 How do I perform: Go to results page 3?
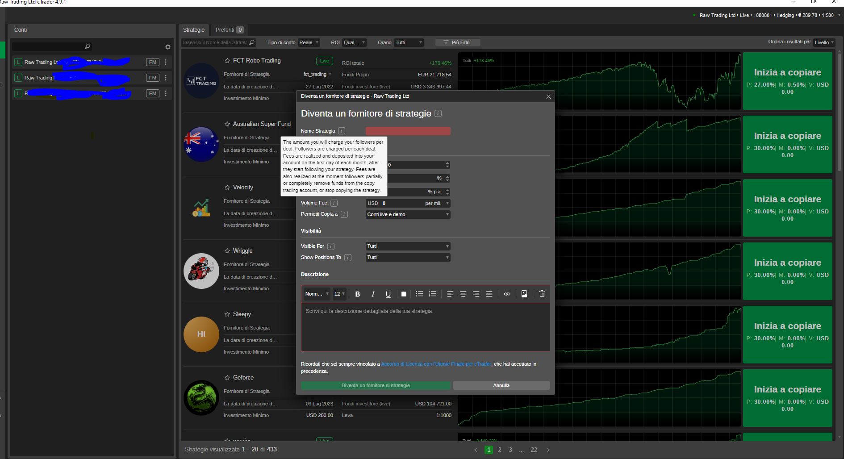pyautogui.click(x=510, y=450)
